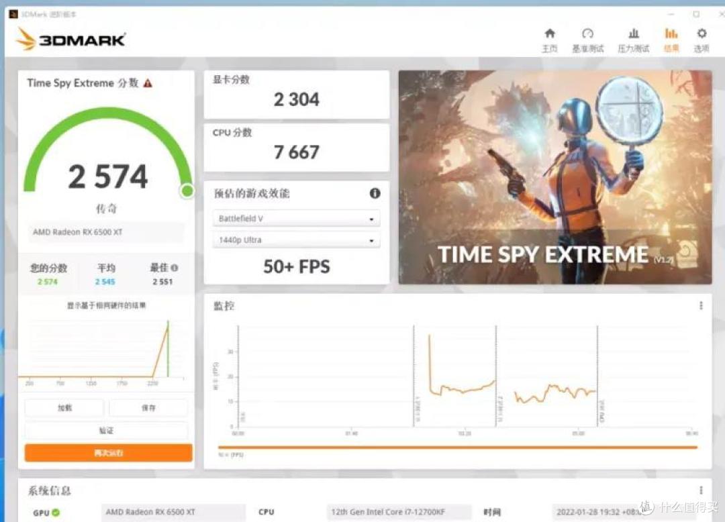The image size is (725, 522).
Task: Click the overall score 2 574
Action: [108, 177]
